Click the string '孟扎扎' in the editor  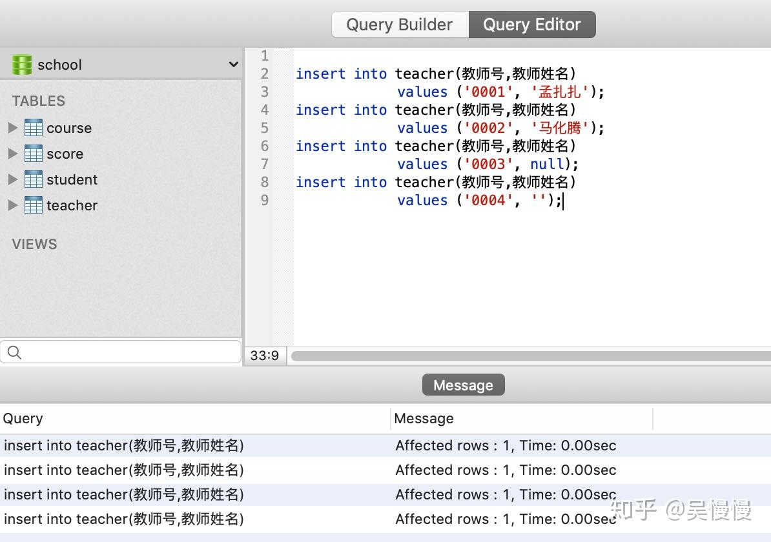click(560, 92)
